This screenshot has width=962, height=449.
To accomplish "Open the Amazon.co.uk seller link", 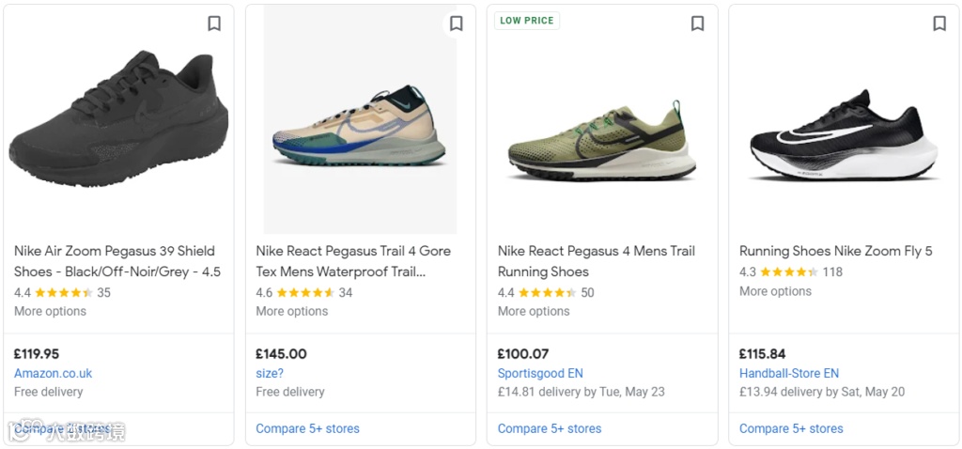I will 53,373.
